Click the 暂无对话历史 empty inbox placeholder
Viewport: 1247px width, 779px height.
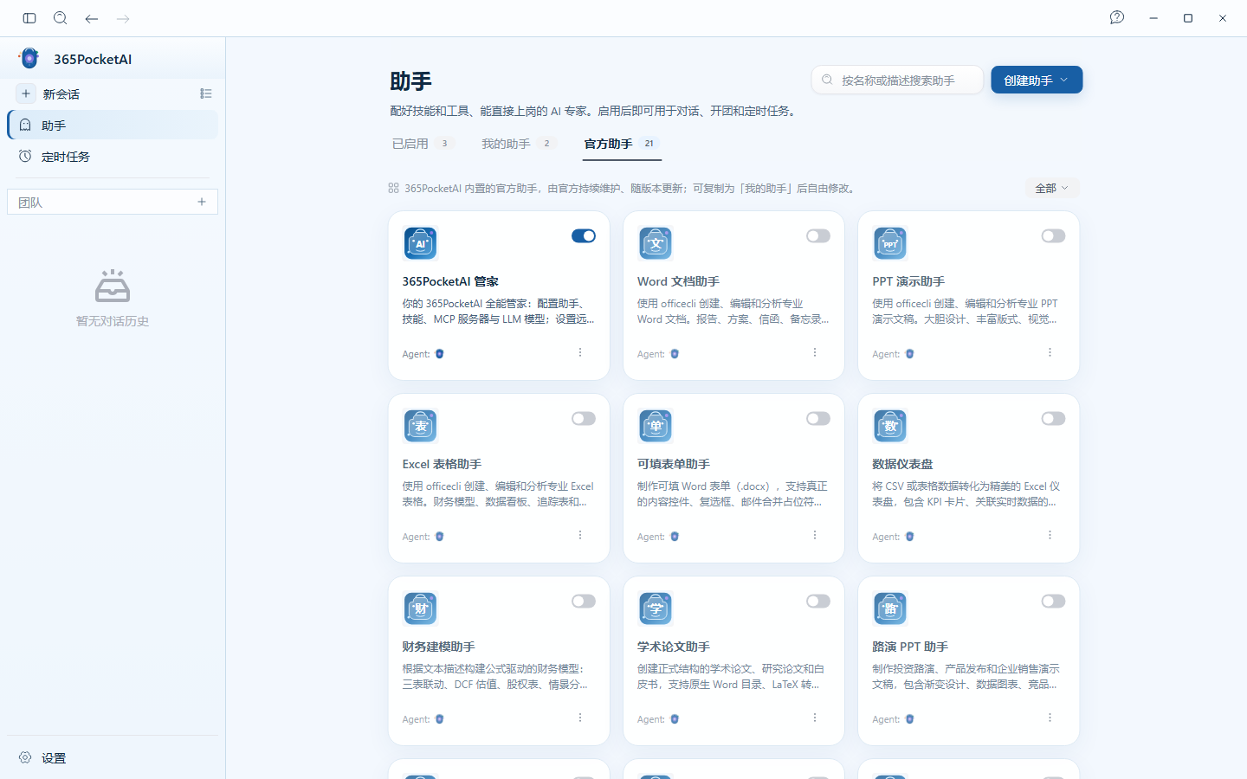[x=113, y=298]
